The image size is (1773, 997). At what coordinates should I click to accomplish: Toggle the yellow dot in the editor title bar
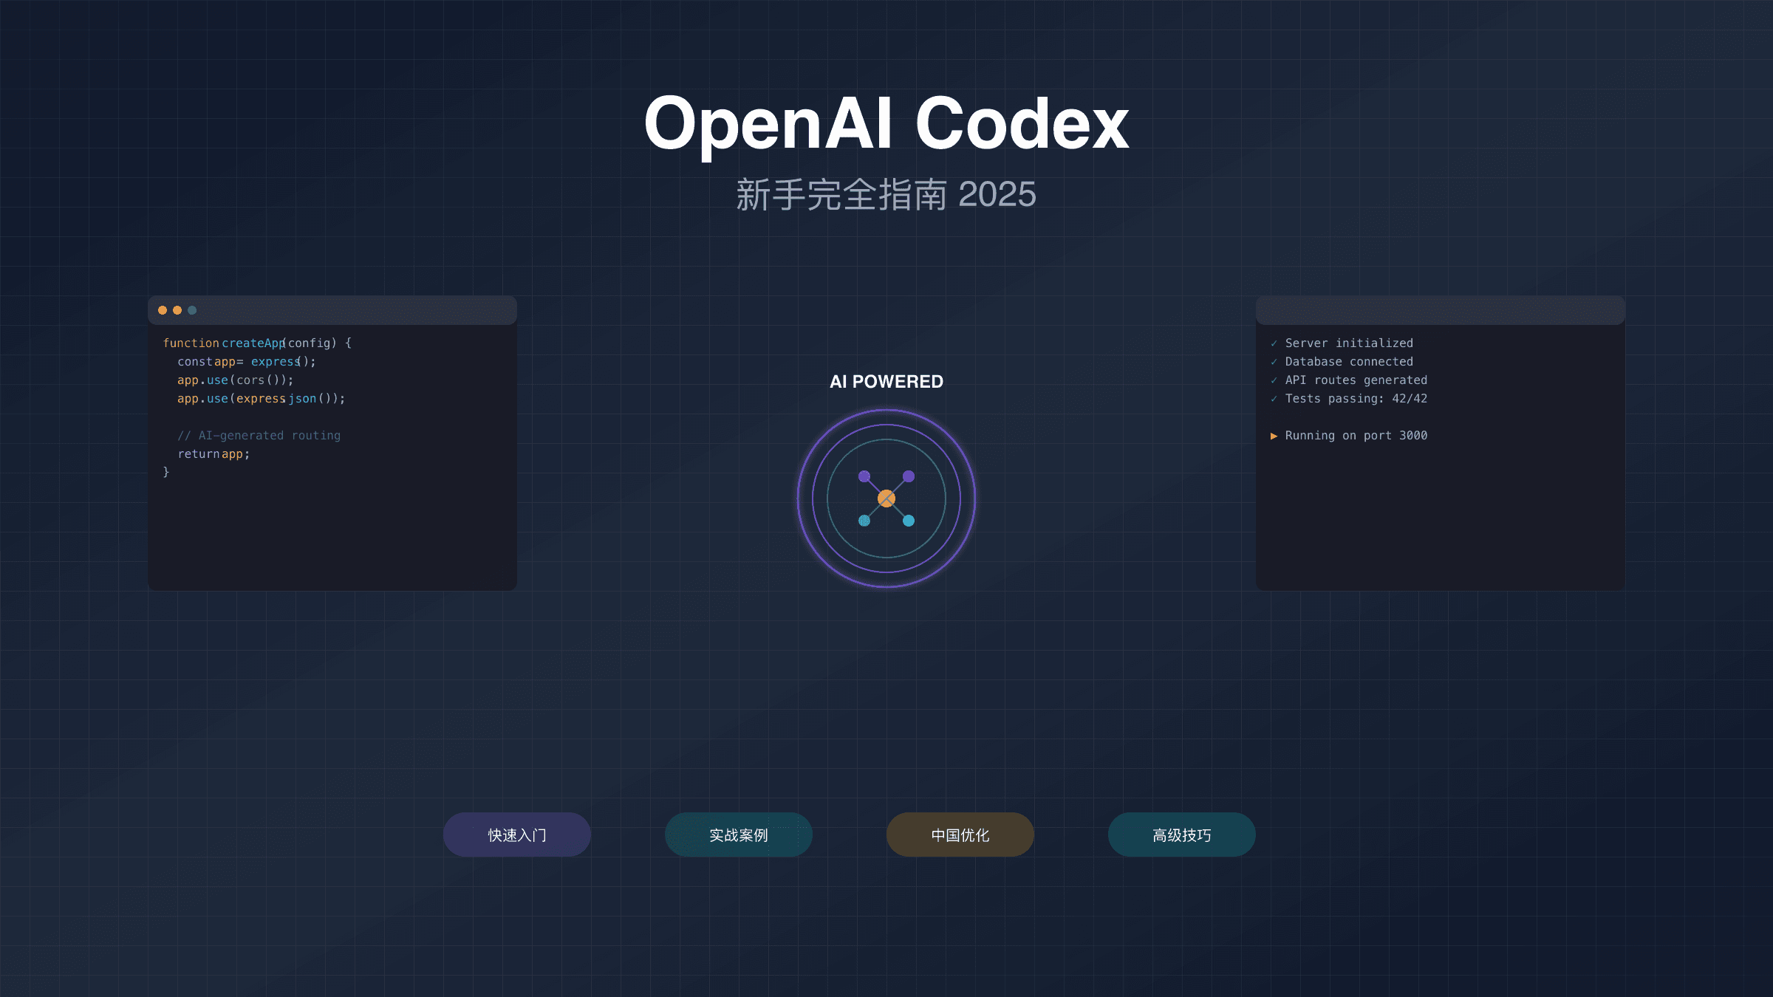point(177,310)
